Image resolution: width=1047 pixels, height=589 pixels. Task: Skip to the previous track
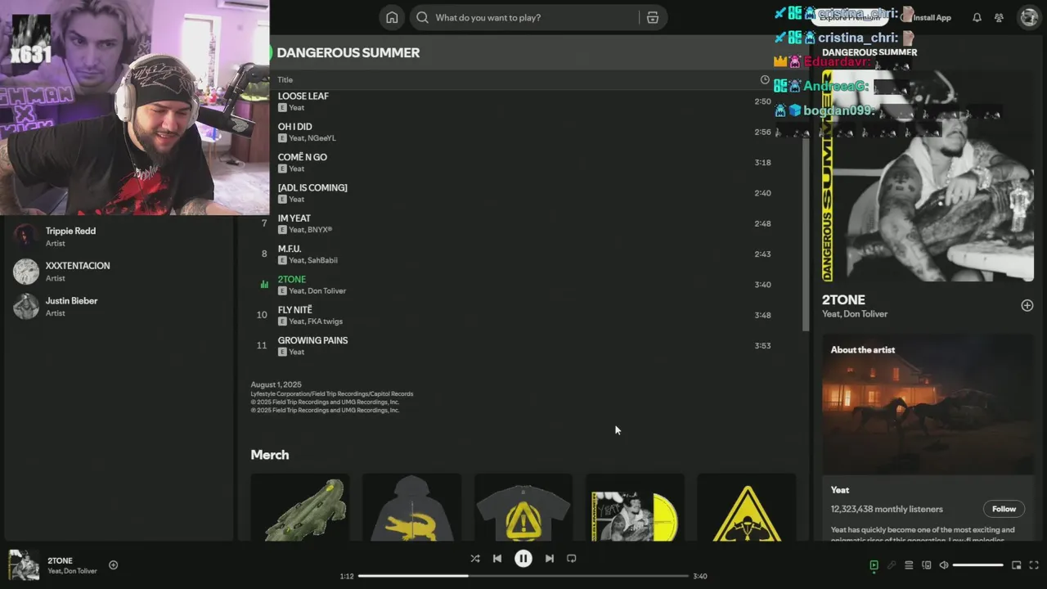(x=497, y=558)
